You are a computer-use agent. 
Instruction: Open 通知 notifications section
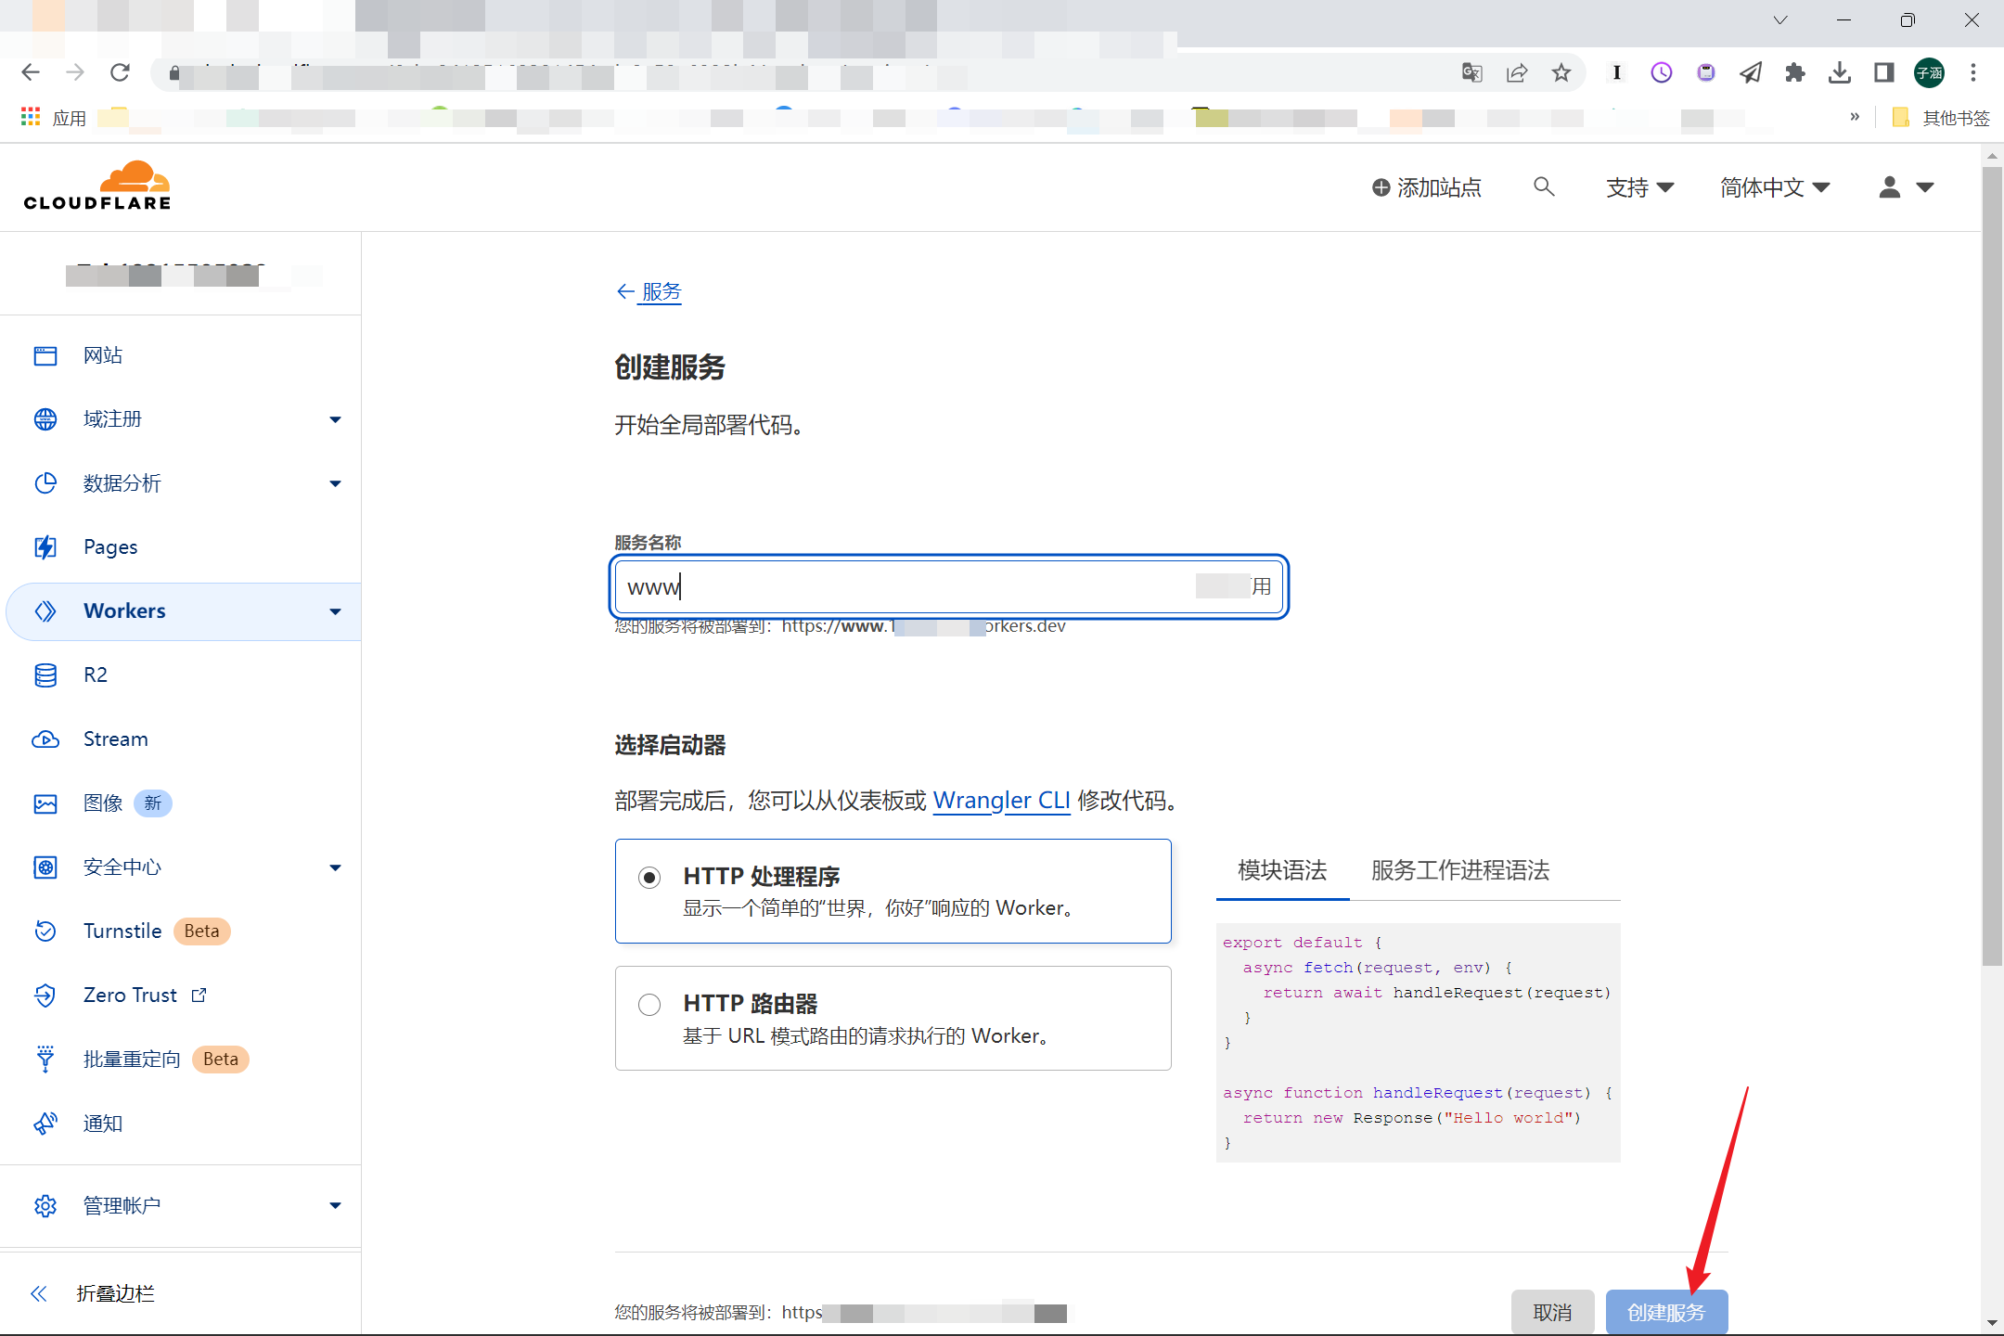pos(102,1124)
